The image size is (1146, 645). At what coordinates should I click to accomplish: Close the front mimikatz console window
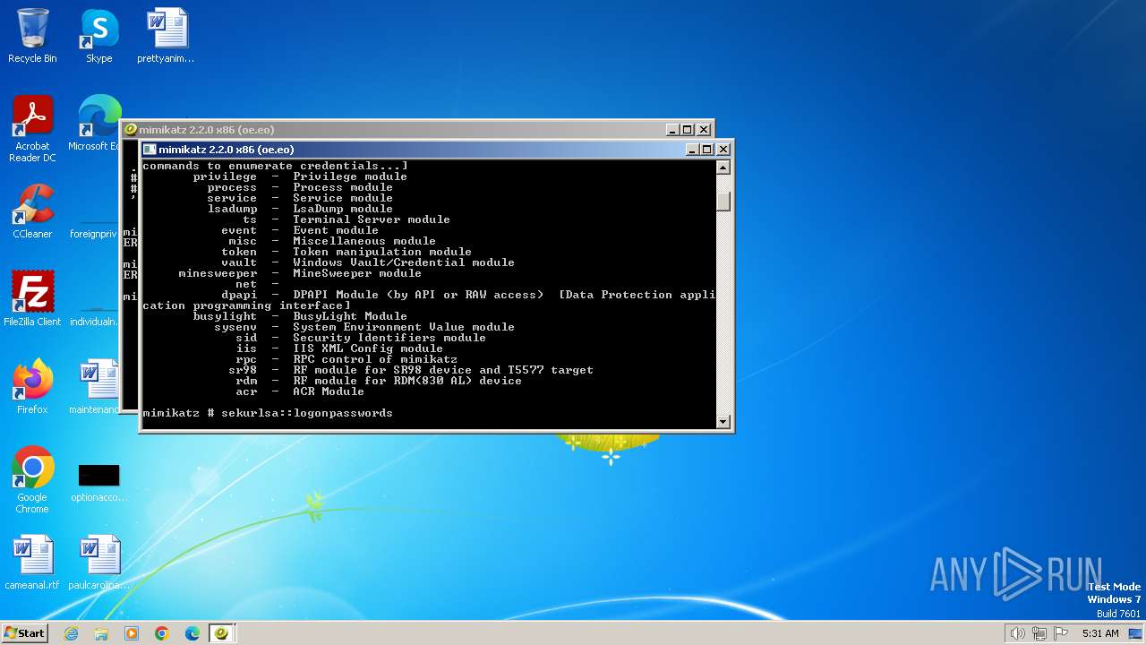(723, 150)
